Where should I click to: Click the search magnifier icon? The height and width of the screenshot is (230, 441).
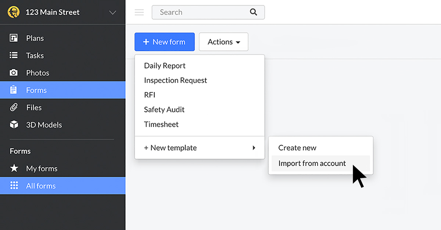(x=254, y=12)
